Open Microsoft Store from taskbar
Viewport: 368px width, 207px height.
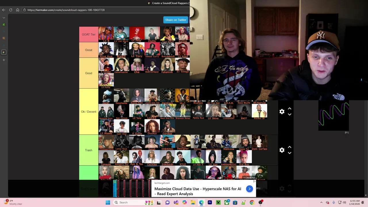(235, 202)
